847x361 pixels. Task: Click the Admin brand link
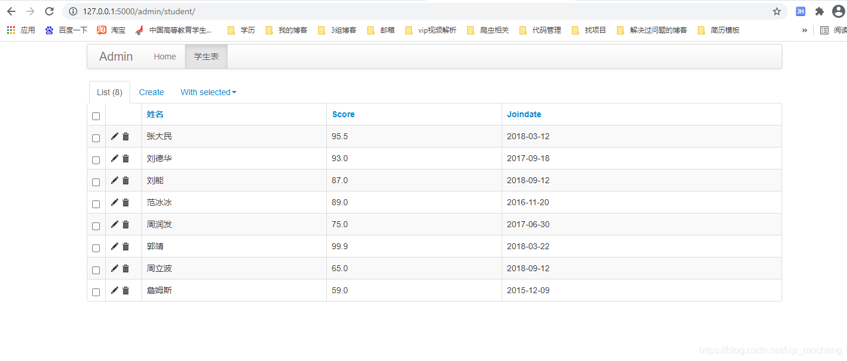click(116, 56)
